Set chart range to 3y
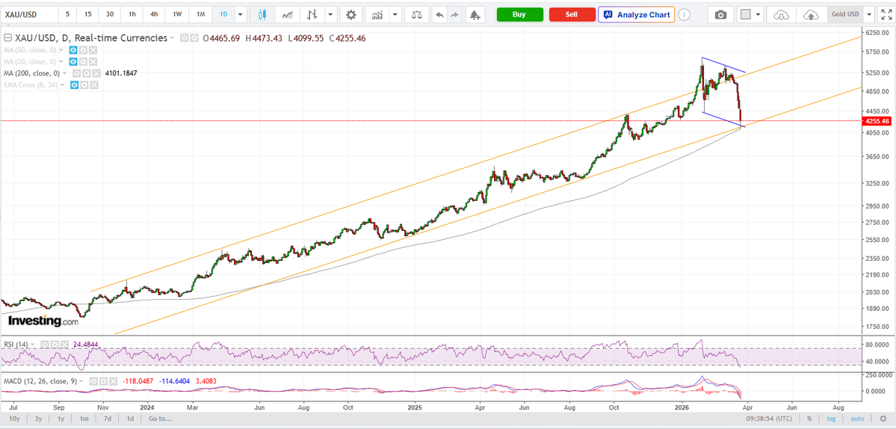 pyautogui.click(x=38, y=419)
